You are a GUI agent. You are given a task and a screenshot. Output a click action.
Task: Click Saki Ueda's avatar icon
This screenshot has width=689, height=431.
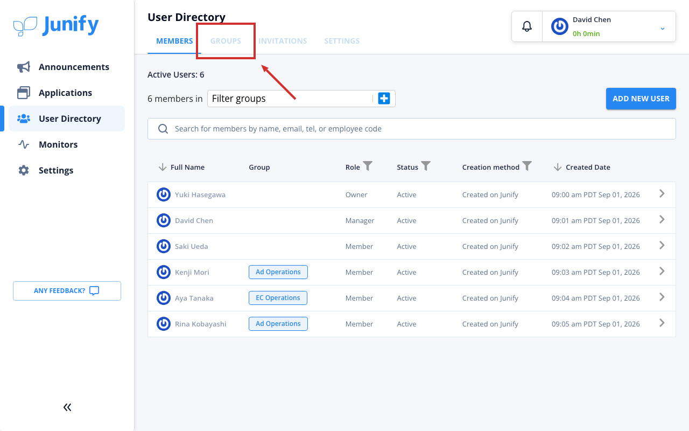point(164,246)
